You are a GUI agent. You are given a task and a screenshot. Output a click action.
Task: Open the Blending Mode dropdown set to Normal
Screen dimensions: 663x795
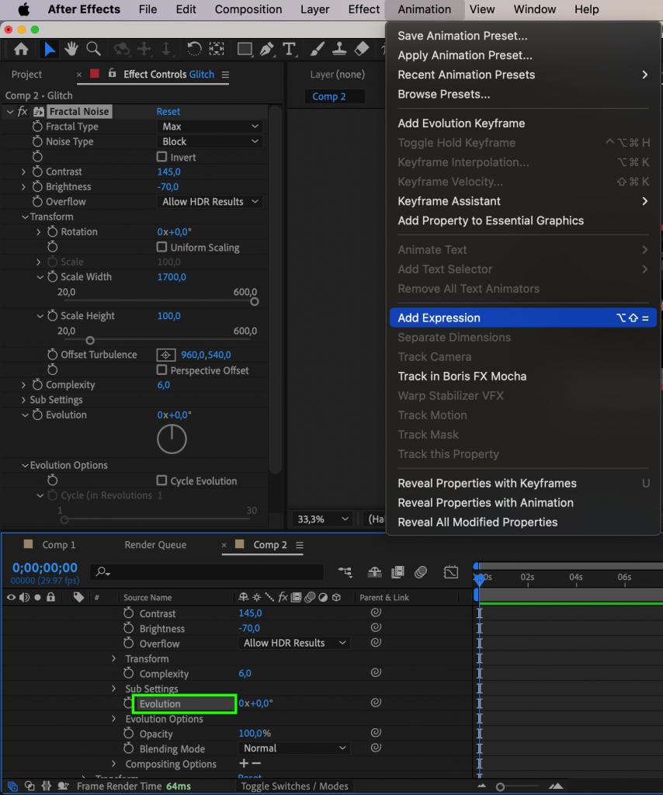click(x=293, y=748)
